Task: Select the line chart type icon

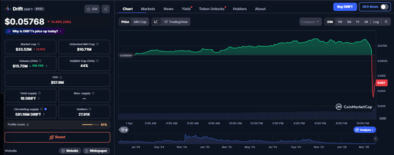Action: coord(156,22)
